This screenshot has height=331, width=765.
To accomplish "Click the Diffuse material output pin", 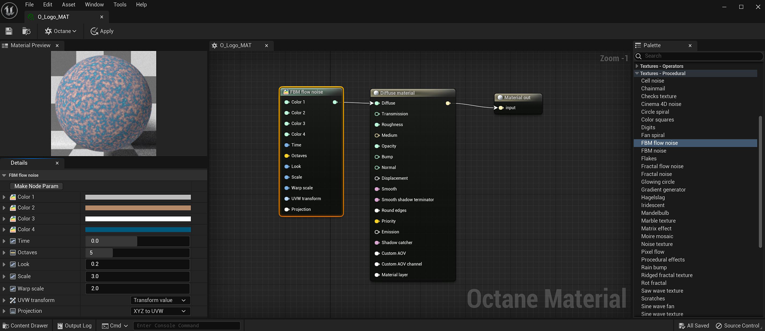I will tap(448, 103).
